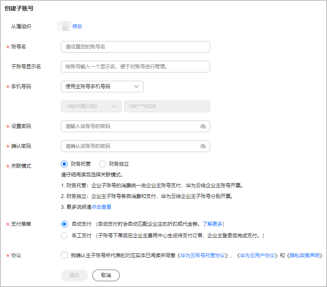The width and height of the screenshot is (327, 287).
Task: Click into the 设置密码 password field
Action: [x=128, y=126]
